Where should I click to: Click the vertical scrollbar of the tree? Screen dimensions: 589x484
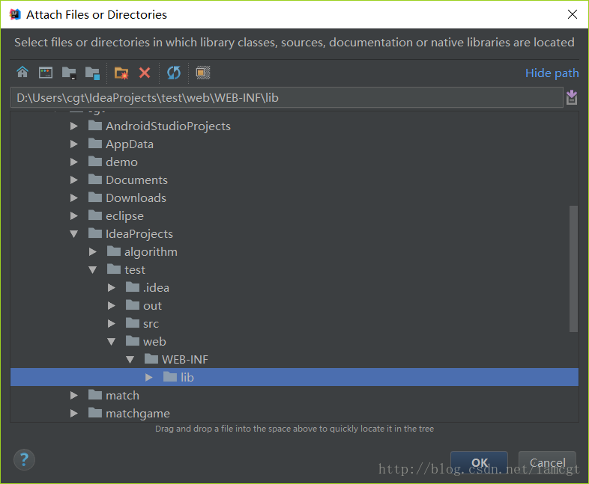[573, 269]
